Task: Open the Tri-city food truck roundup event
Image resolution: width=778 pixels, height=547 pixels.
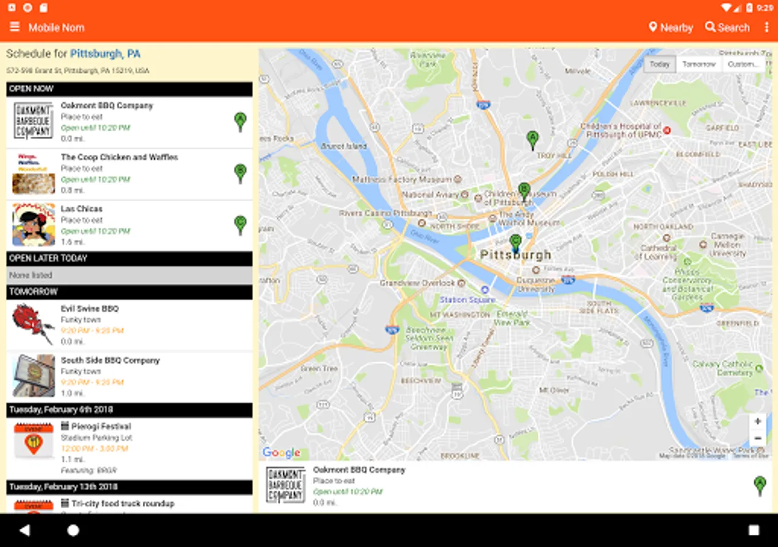Action: 129,504
